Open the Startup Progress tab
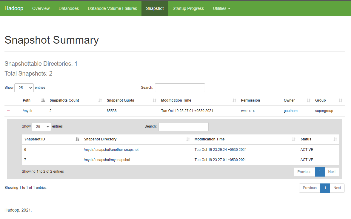Viewport: 351px width, 219px height. 188,9
